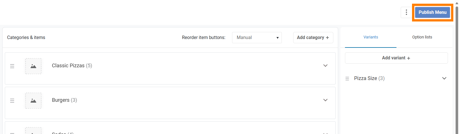
Task: Open the three-dot more options menu
Action: click(x=406, y=12)
